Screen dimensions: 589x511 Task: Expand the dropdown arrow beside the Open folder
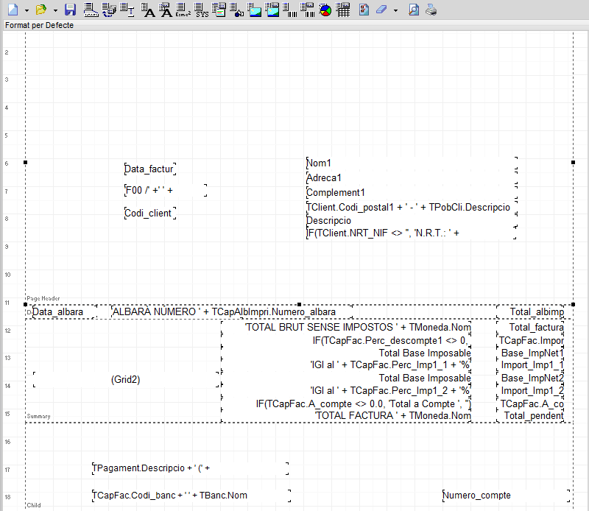pos(55,10)
